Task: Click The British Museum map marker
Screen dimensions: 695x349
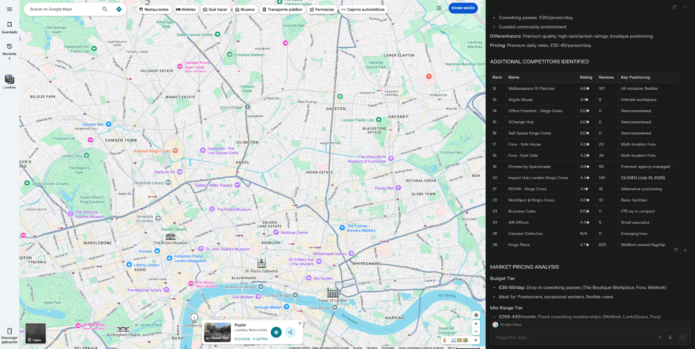Action: tap(170, 237)
